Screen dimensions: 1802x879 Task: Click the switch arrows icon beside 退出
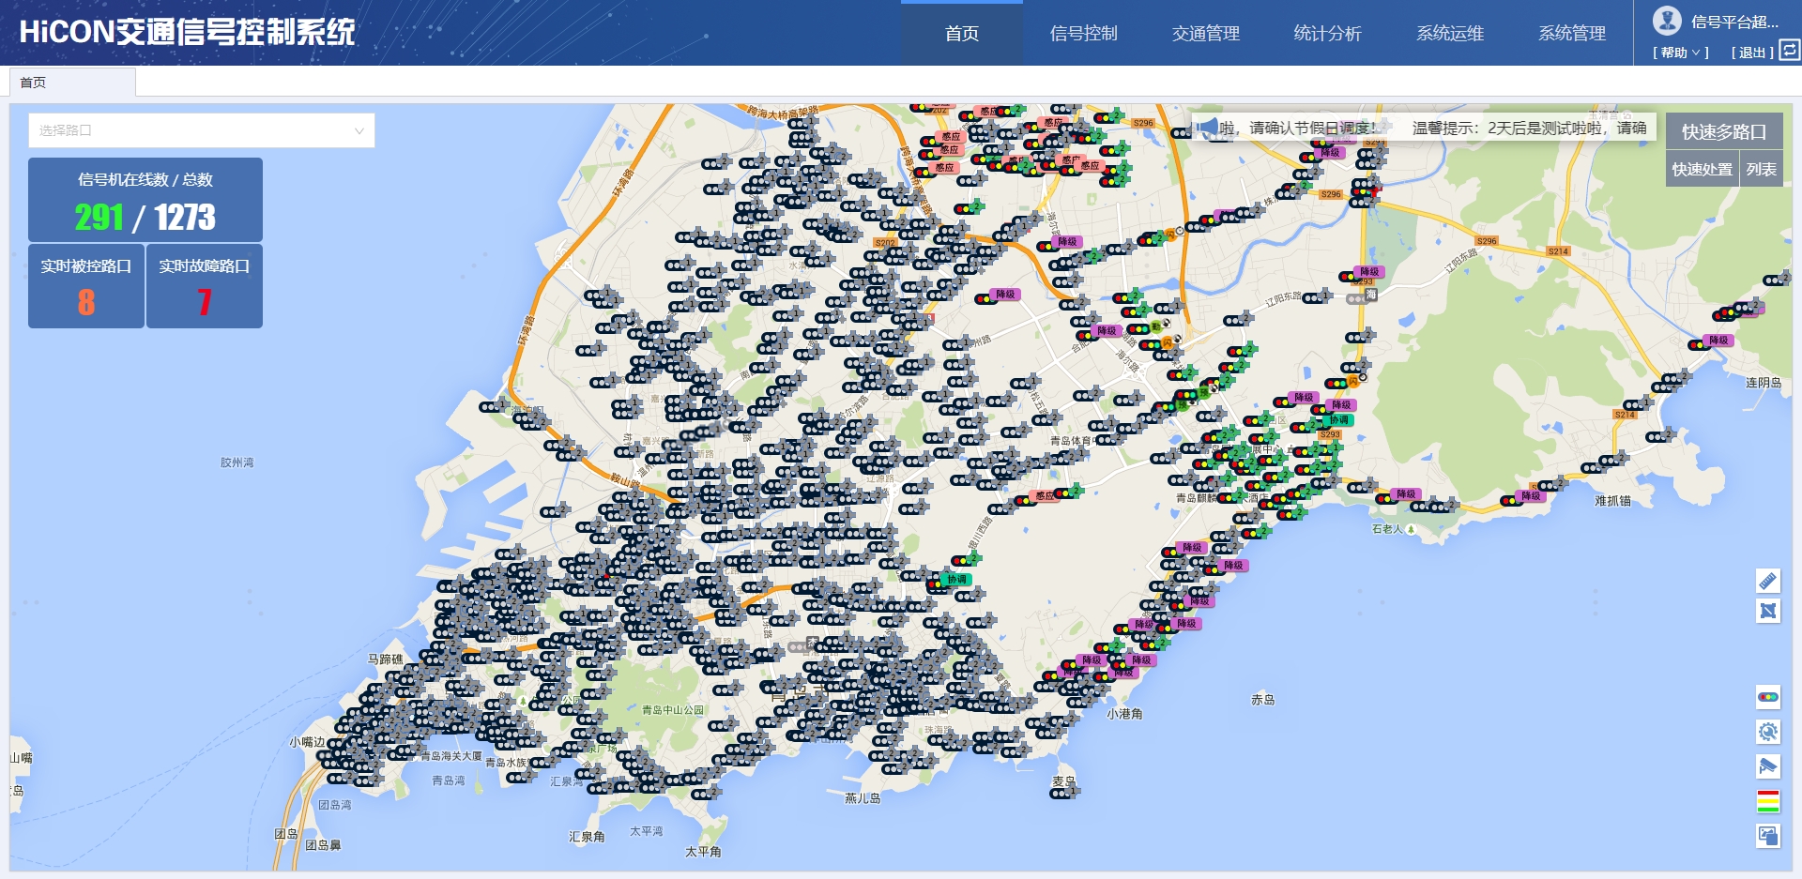(1789, 51)
